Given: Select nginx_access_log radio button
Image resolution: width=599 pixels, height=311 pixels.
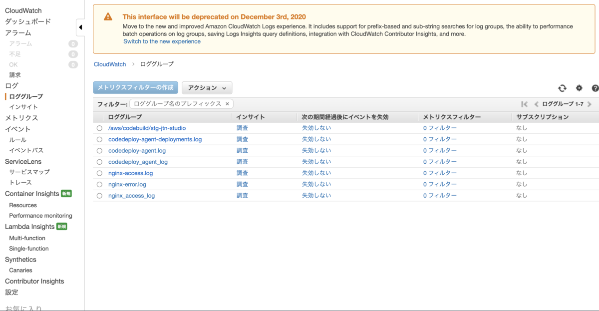Looking at the screenshot, I should coord(99,196).
